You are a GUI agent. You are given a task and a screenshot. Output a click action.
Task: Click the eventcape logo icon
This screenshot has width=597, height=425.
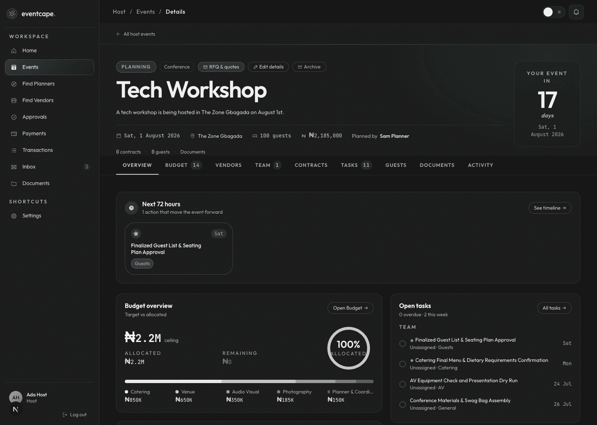12,14
